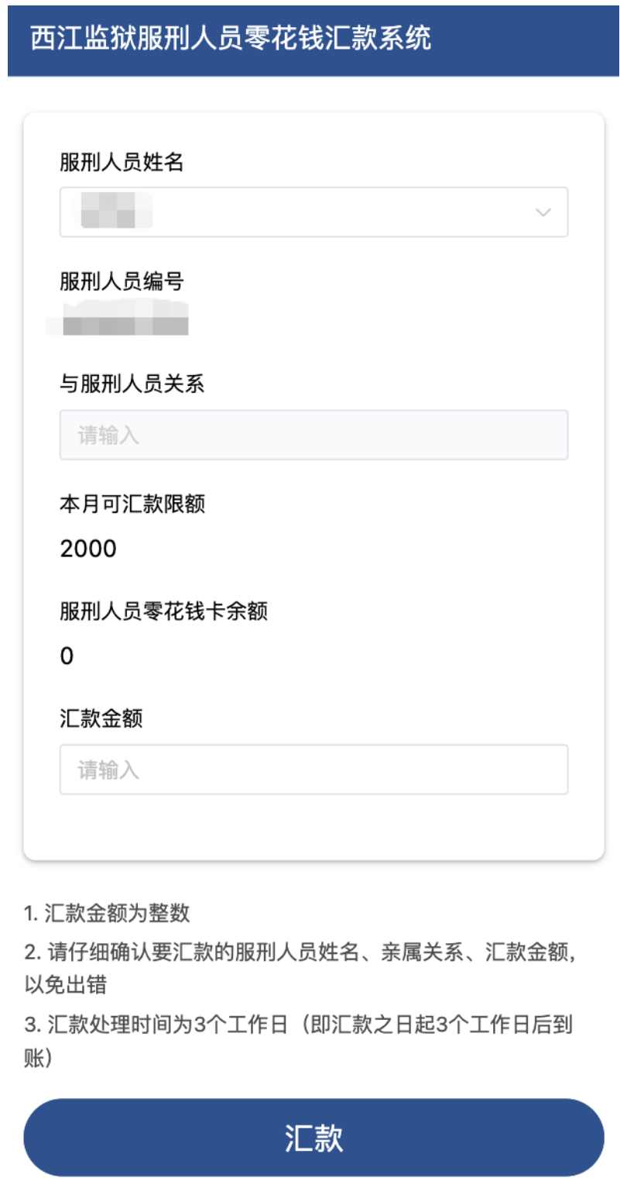Click the white form card's blank bottom area
This screenshot has height=1188, width=627.
tap(313, 828)
